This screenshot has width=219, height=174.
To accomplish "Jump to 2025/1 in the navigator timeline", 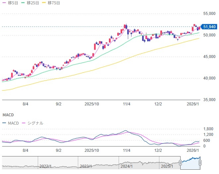I will [x=167, y=166].
